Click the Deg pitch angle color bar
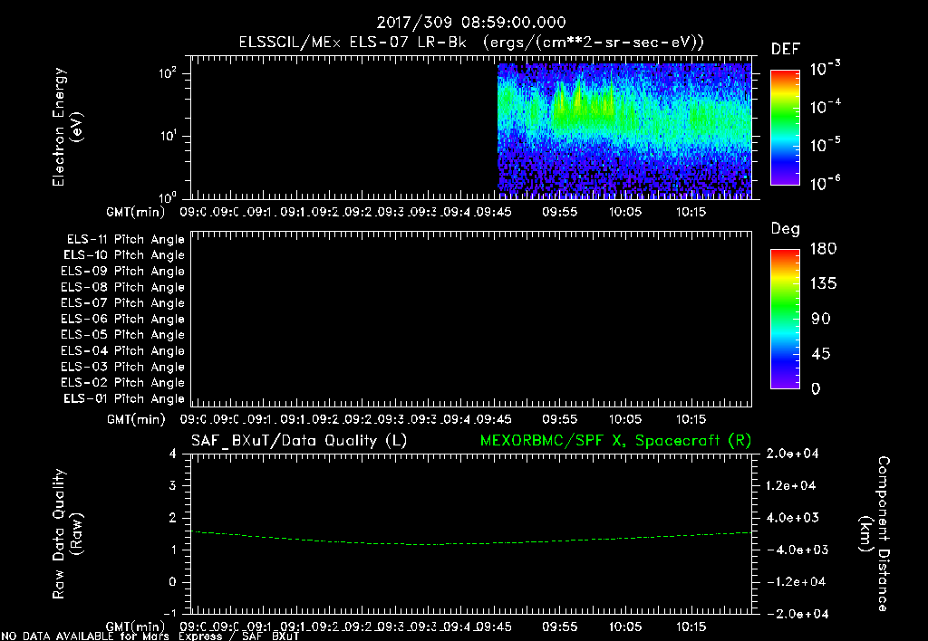 (x=785, y=320)
